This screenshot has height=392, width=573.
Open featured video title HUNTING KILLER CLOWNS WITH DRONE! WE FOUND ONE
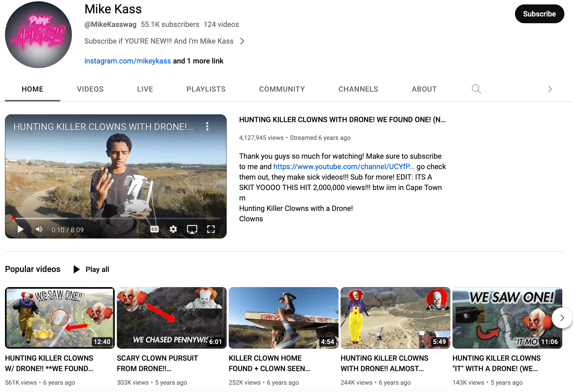point(342,120)
